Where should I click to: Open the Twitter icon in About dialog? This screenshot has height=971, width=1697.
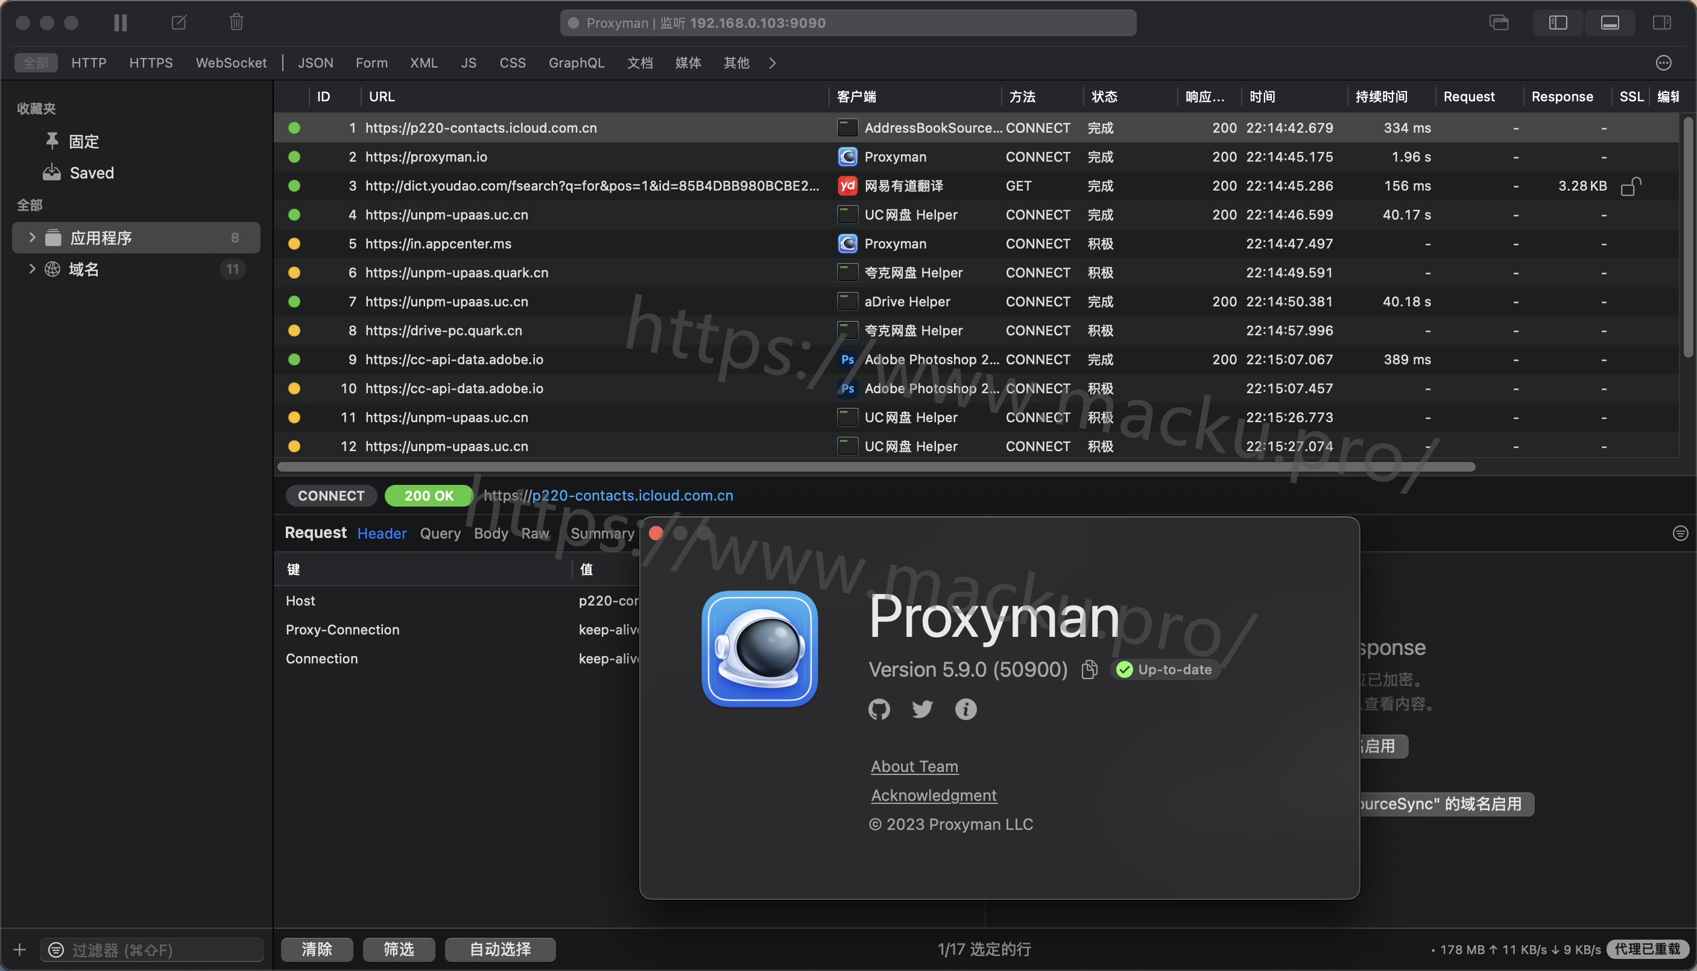[922, 709]
